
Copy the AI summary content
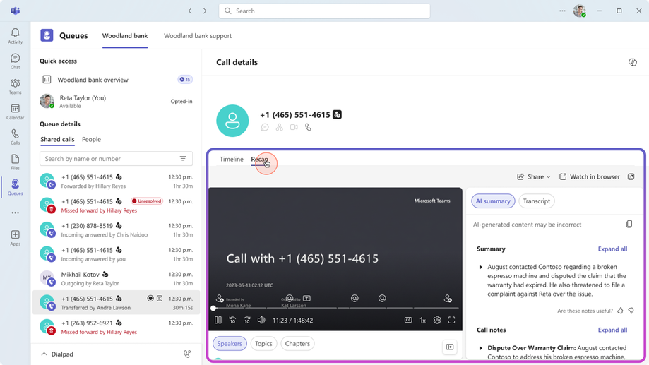[629, 225]
